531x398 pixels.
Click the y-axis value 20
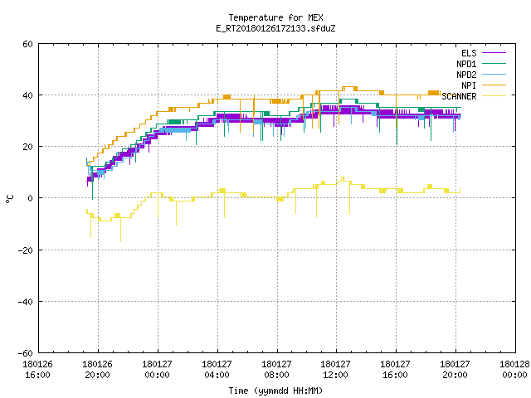(x=27, y=147)
